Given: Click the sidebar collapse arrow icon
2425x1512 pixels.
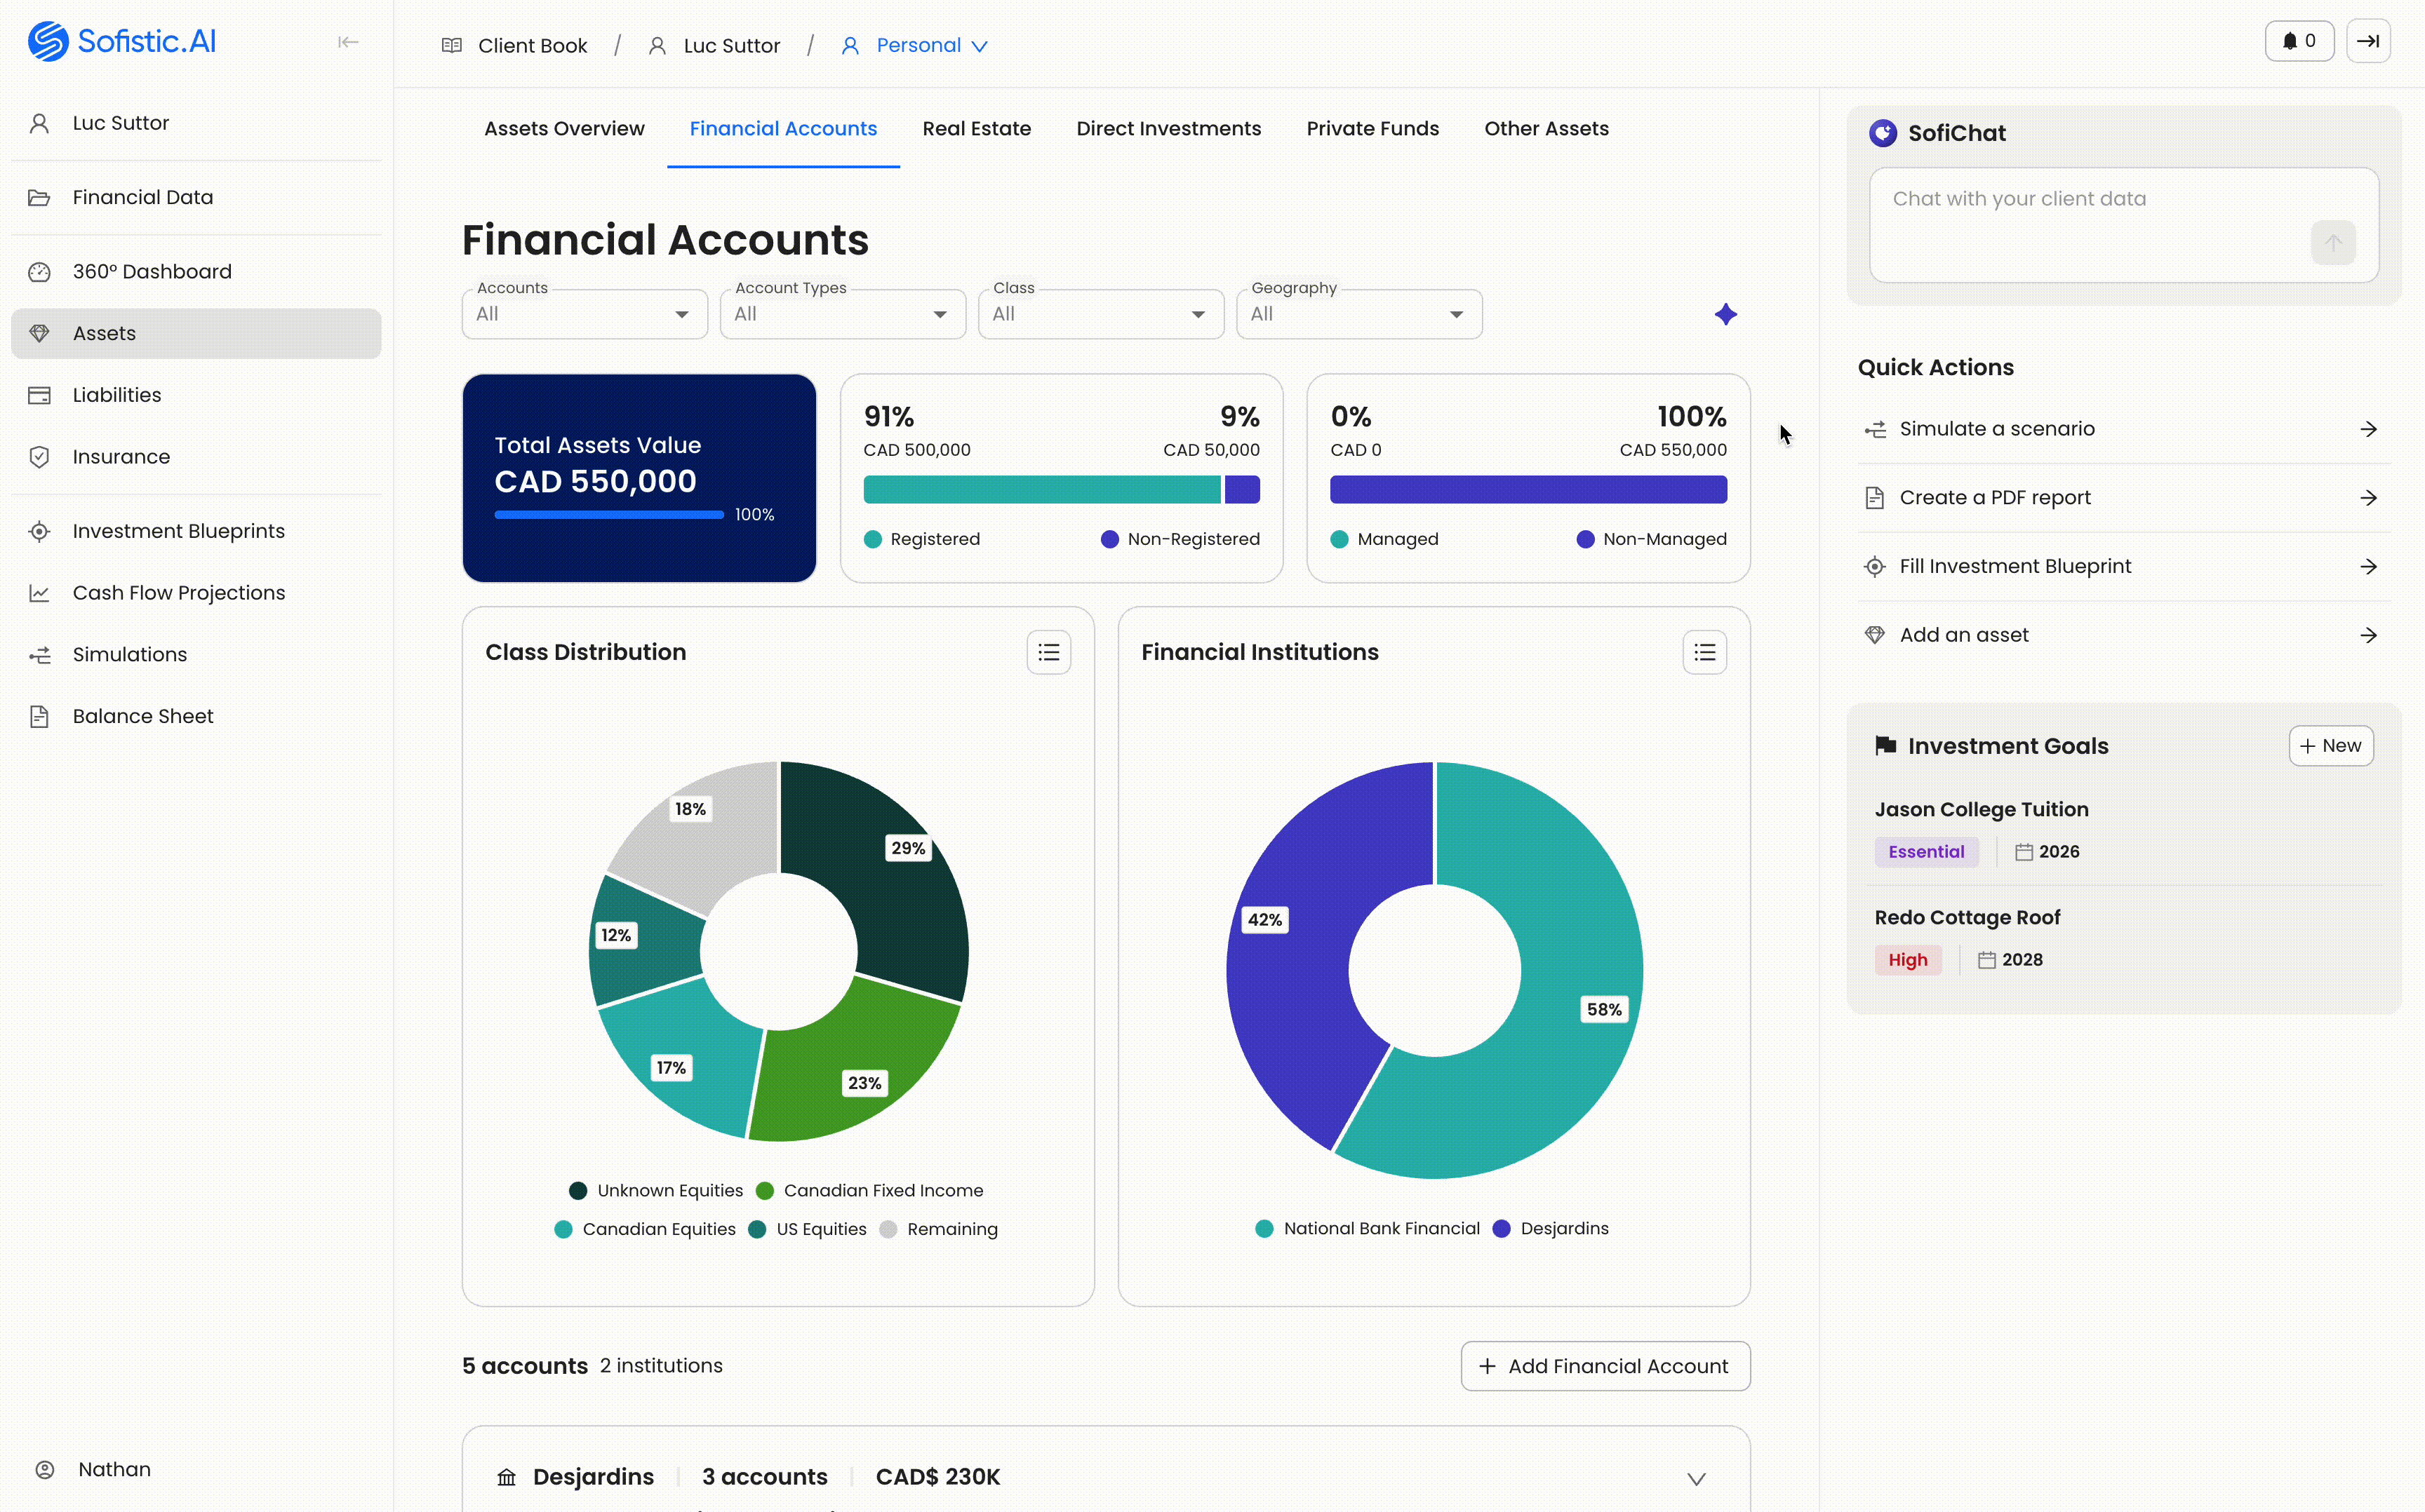Looking at the screenshot, I should [x=347, y=42].
